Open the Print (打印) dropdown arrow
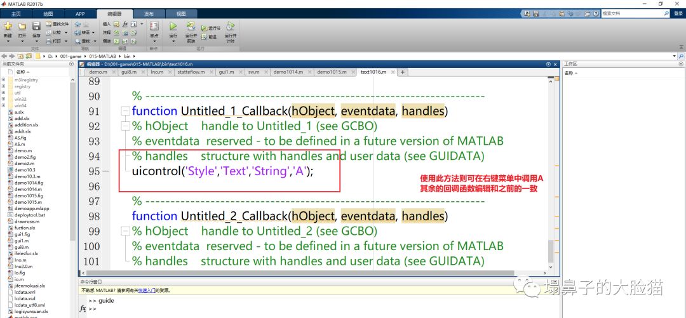The image size is (686, 318). (x=65, y=41)
